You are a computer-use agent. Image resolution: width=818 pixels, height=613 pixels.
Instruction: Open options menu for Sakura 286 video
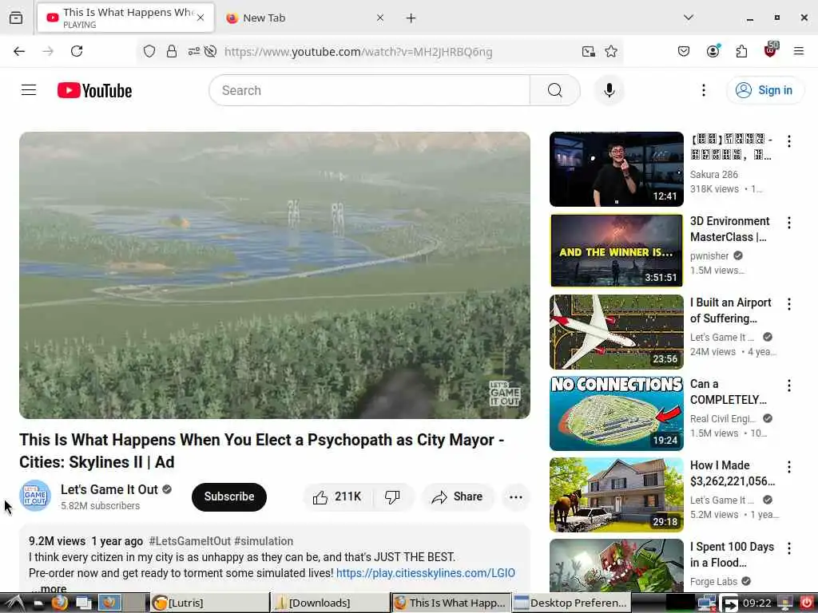(x=788, y=141)
